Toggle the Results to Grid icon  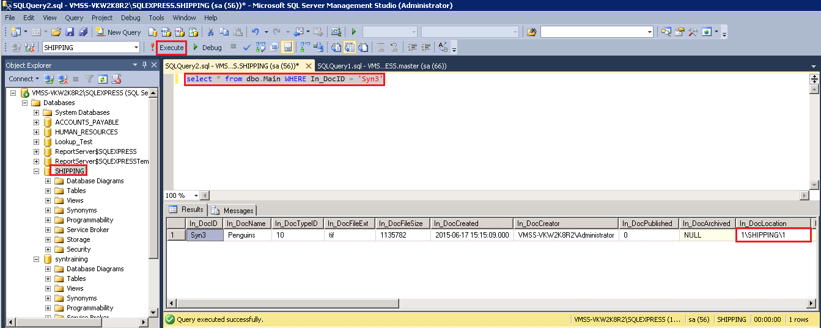350,47
